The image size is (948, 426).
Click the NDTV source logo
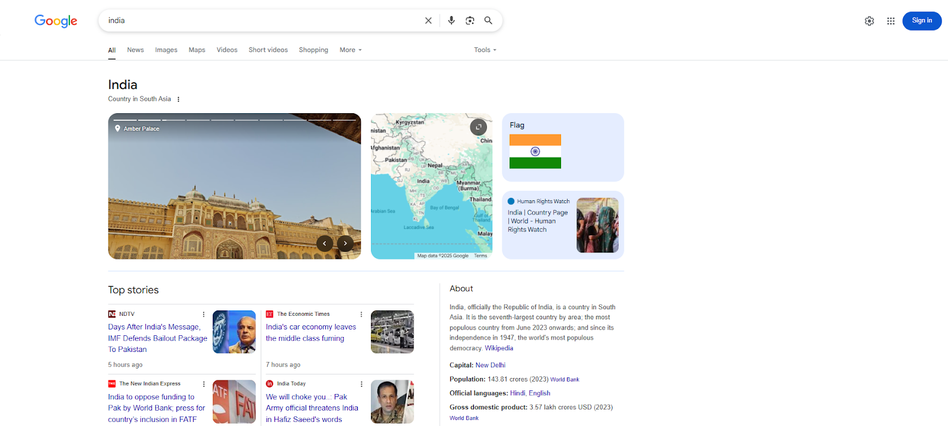point(112,314)
